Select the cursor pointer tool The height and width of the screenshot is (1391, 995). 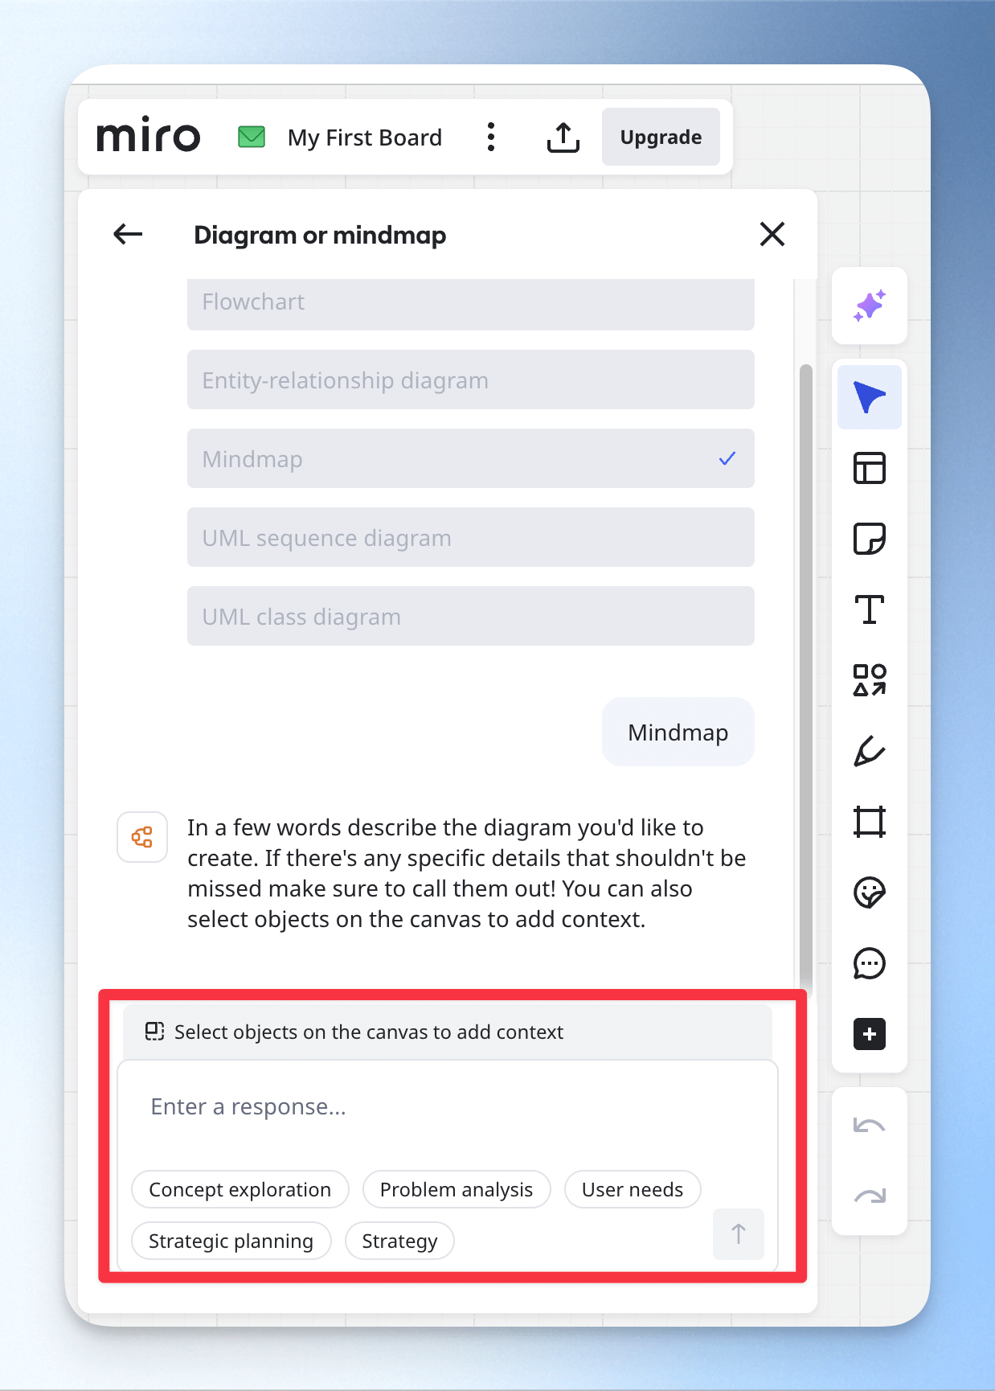(870, 397)
